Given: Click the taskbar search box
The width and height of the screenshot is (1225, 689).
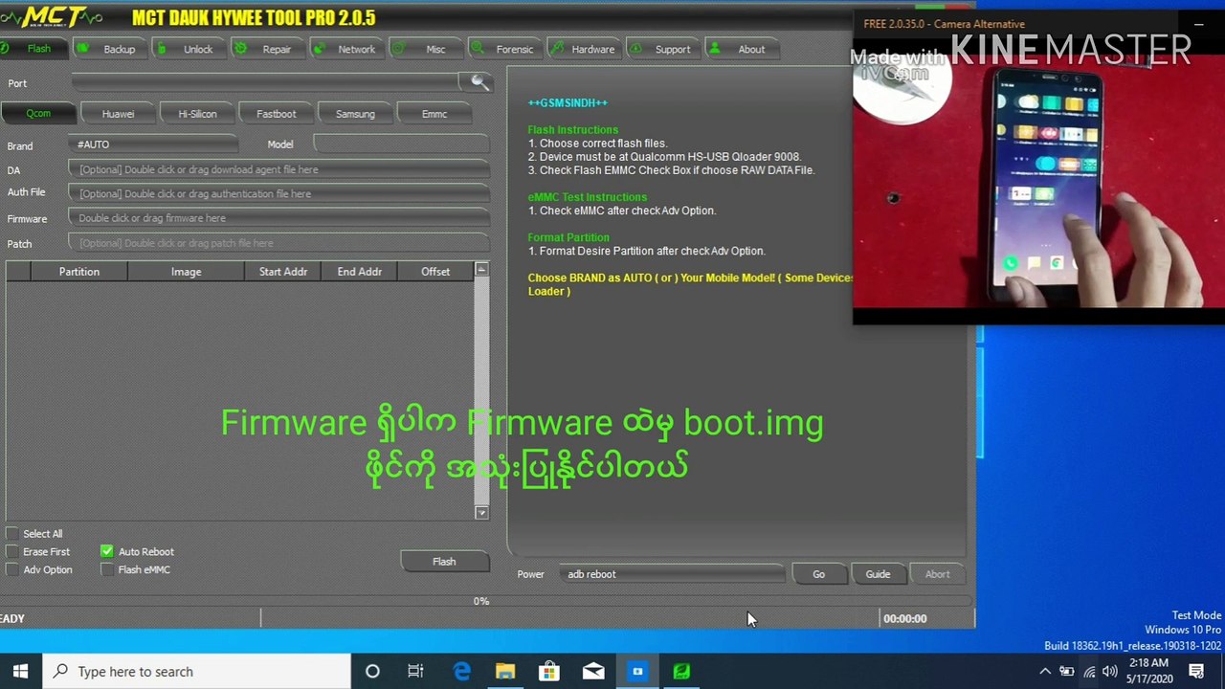Looking at the screenshot, I should pos(197,672).
